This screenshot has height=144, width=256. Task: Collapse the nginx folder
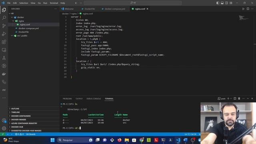[13, 21]
